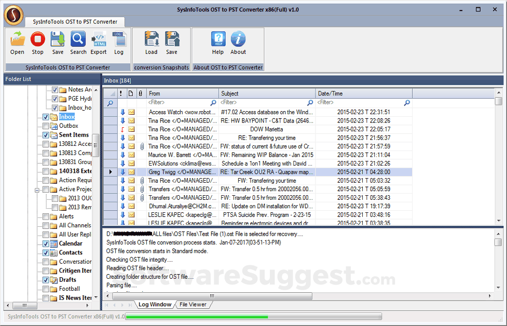This screenshot has width=507, height=326.
Task: Select the Conversation folder in the tree
Action: [75, 262]
